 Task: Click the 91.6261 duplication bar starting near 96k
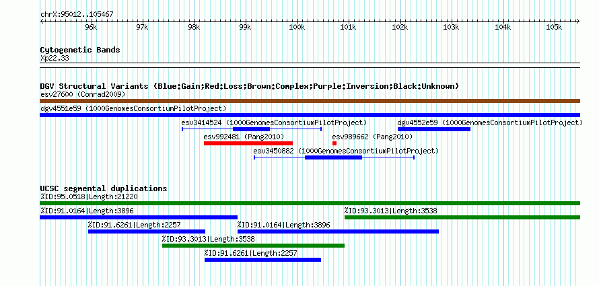[x=147, y=231]
